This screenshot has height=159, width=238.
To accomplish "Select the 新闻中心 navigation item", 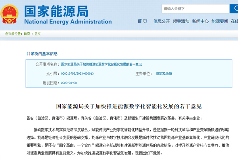I will 200,21.
